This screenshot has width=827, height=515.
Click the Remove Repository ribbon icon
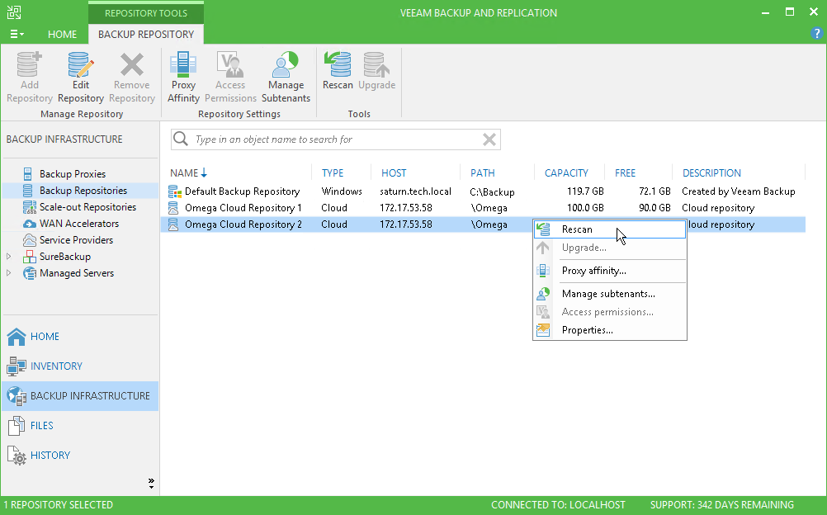[132, 64]
